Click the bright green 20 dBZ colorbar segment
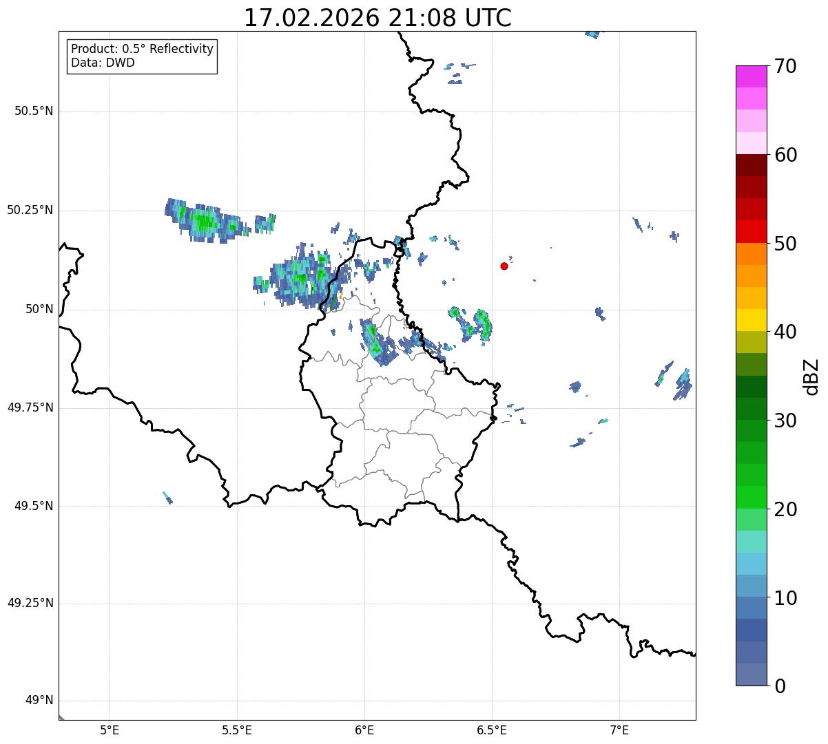This screenshot has height=744, width=828. tap(751, 498)
